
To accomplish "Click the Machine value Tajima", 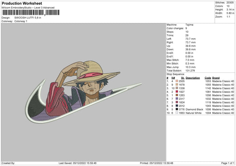I will point(189,25).
